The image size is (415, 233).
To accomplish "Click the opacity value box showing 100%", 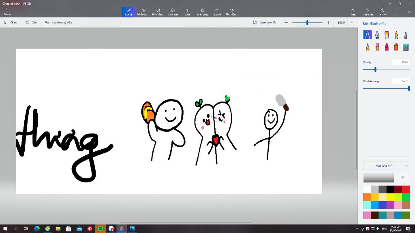I will point(401,80).
